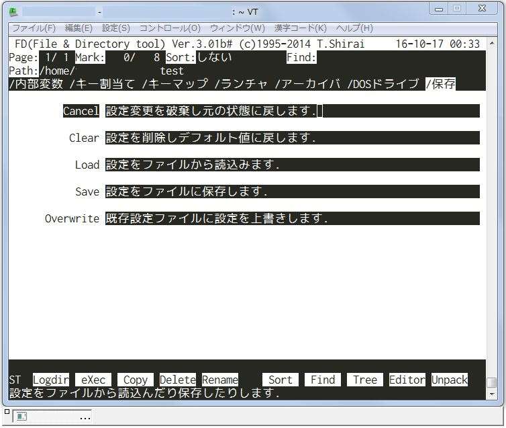Viewport: 506px width, 428px height.
Task: Switch to the /ランチャ tab
Action: pyautogui.click(x=241, y=84)
